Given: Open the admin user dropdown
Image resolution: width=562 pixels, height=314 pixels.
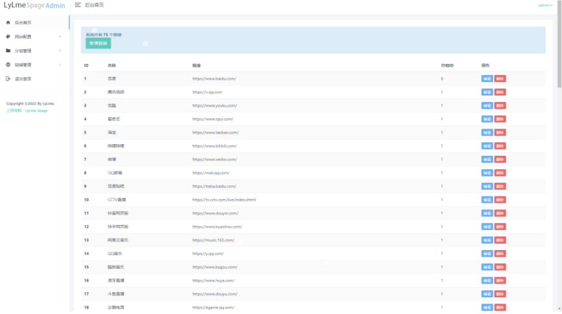Looking at the screenshot, I should tap(545, 5).
